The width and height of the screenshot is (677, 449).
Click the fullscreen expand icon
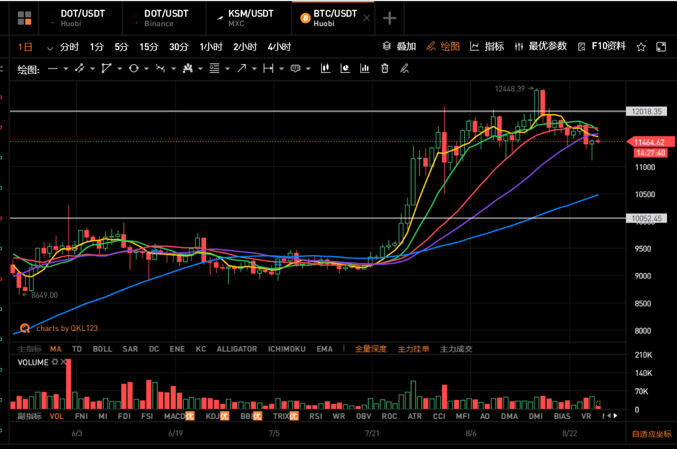click(x=661, y=47)
